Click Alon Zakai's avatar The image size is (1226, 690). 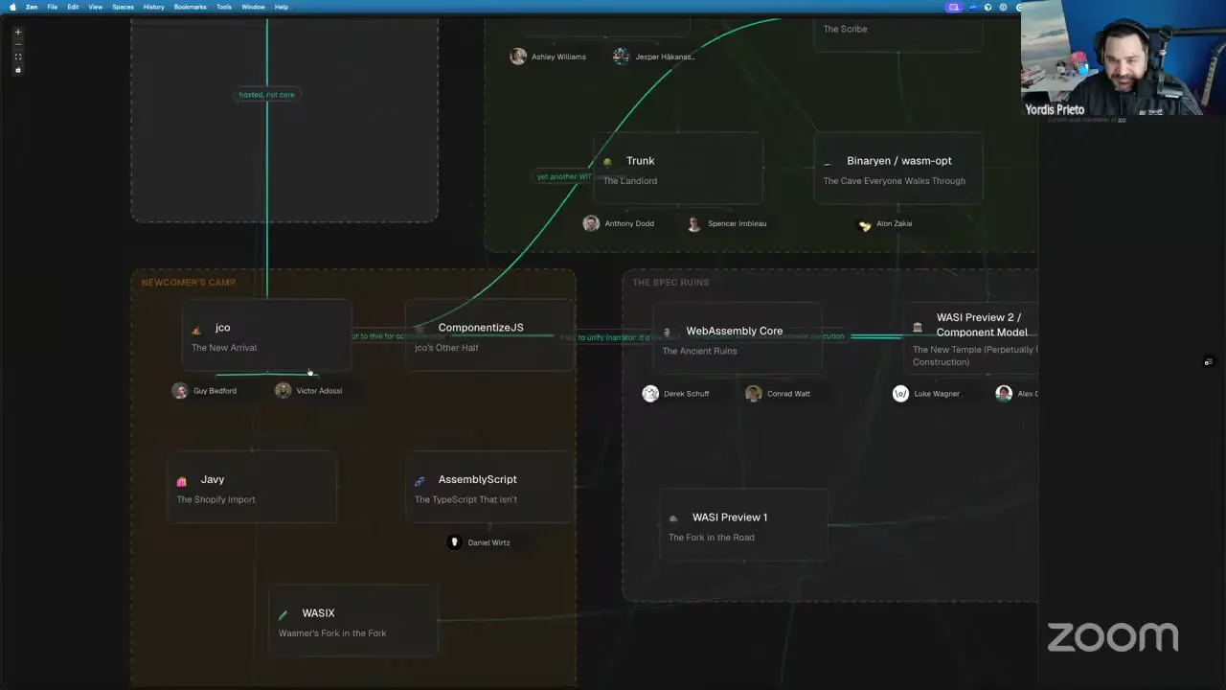[x=865, y=225]
